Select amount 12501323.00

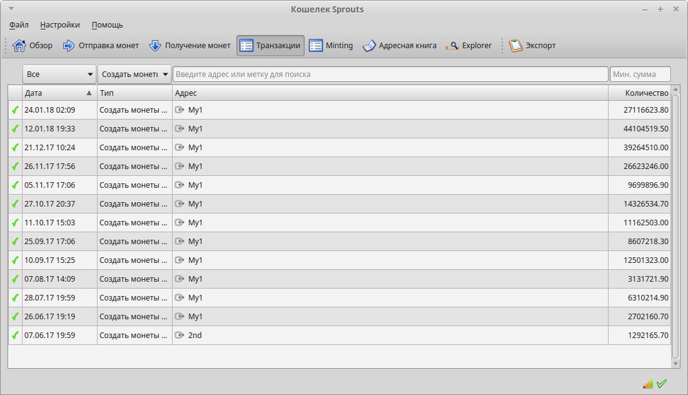[x=646, y=260]
